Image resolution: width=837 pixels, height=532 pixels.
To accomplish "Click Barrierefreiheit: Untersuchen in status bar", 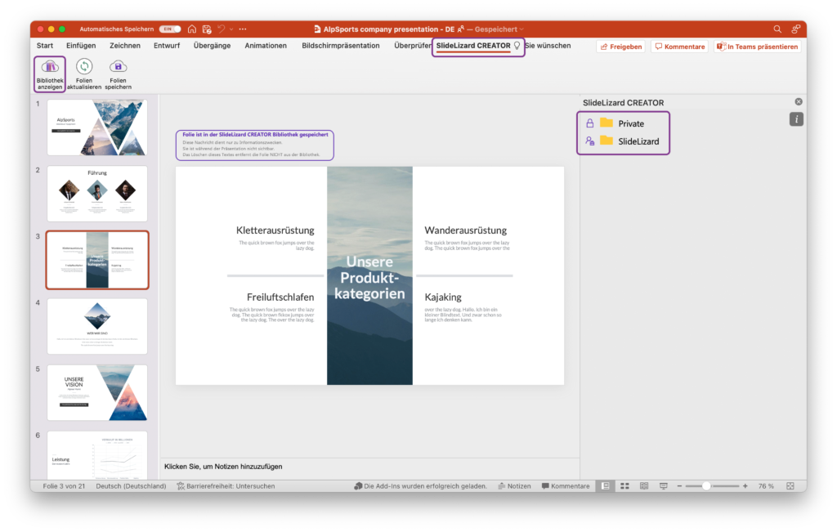I will [x=226, y=486].
